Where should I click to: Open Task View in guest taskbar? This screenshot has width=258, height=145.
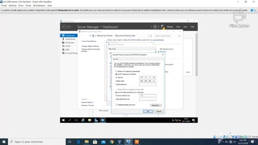pos(76,120)
